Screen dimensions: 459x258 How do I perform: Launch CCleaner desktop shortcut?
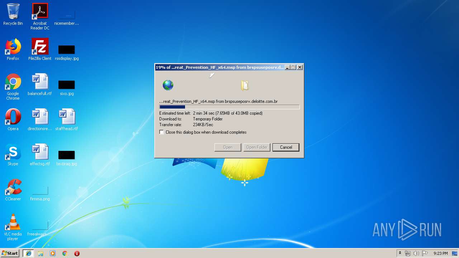click(13, 190)
